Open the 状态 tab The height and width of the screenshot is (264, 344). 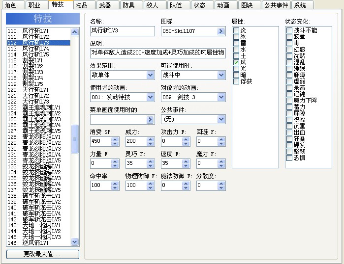click(x=202, y=5)
